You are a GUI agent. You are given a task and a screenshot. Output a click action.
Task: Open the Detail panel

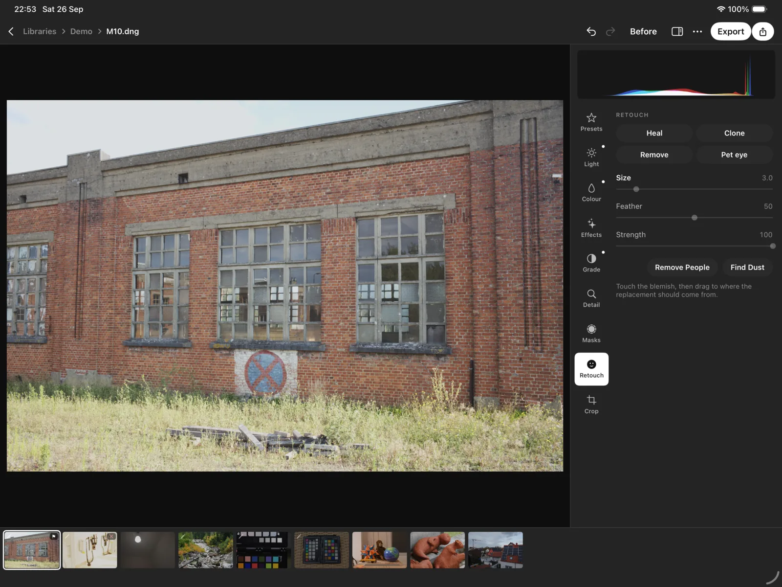591,298
